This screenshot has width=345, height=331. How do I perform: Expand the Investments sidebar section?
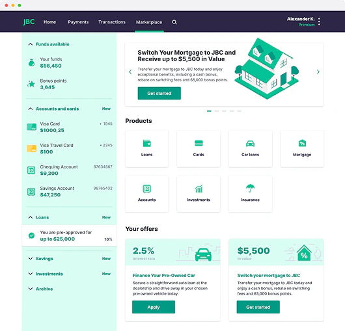click(x=31, y=274)
